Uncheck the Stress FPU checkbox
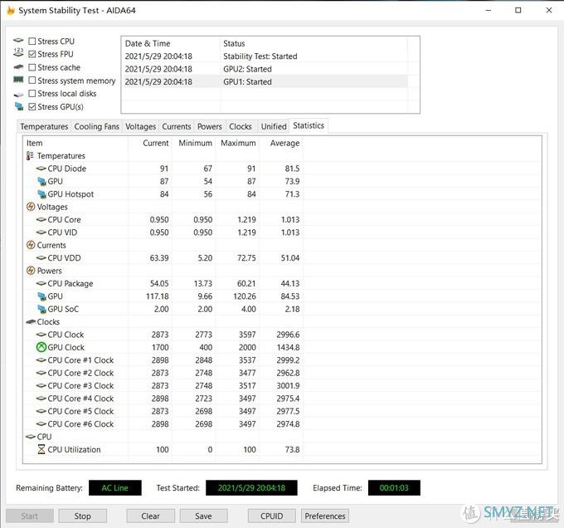 [x=32, y=54]
